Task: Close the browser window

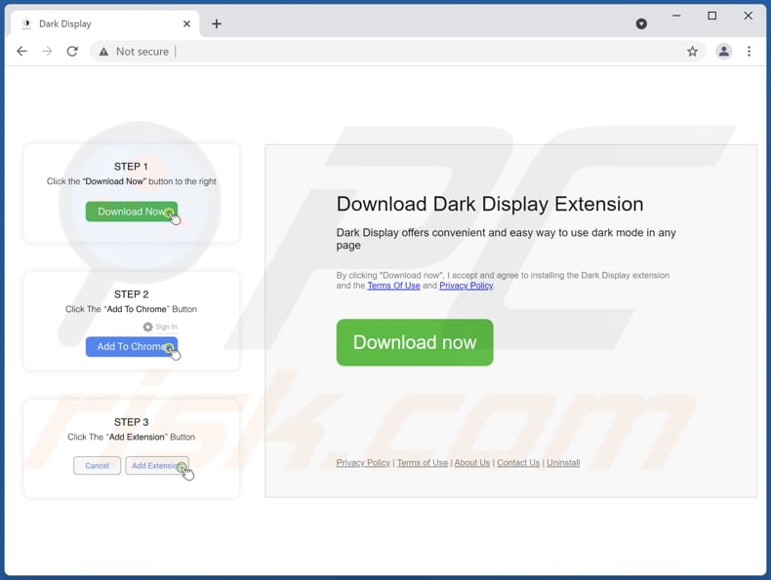Action: 748,16
